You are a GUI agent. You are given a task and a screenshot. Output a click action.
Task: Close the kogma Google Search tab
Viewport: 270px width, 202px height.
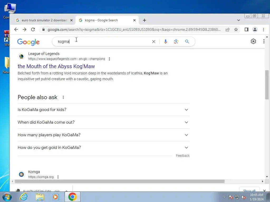point(134,20)
